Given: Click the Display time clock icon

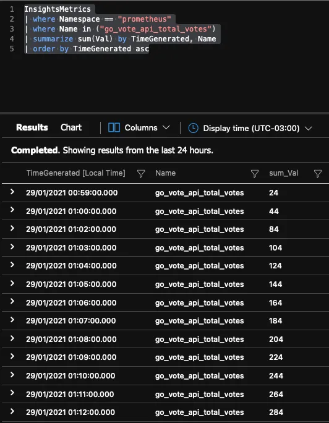Looking at the screenshot, I should click(x=193, y=128).
